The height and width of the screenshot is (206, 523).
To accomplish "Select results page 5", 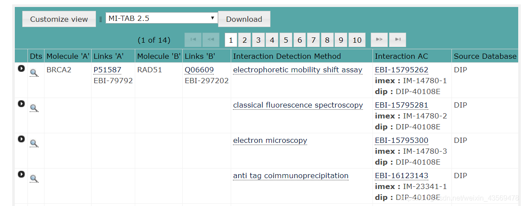I will pos(286,40).
